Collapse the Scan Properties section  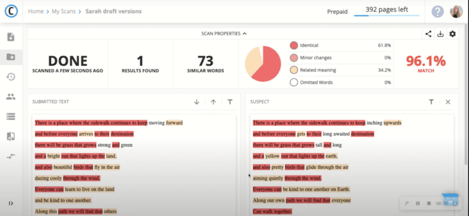click(x=224, y=34)
